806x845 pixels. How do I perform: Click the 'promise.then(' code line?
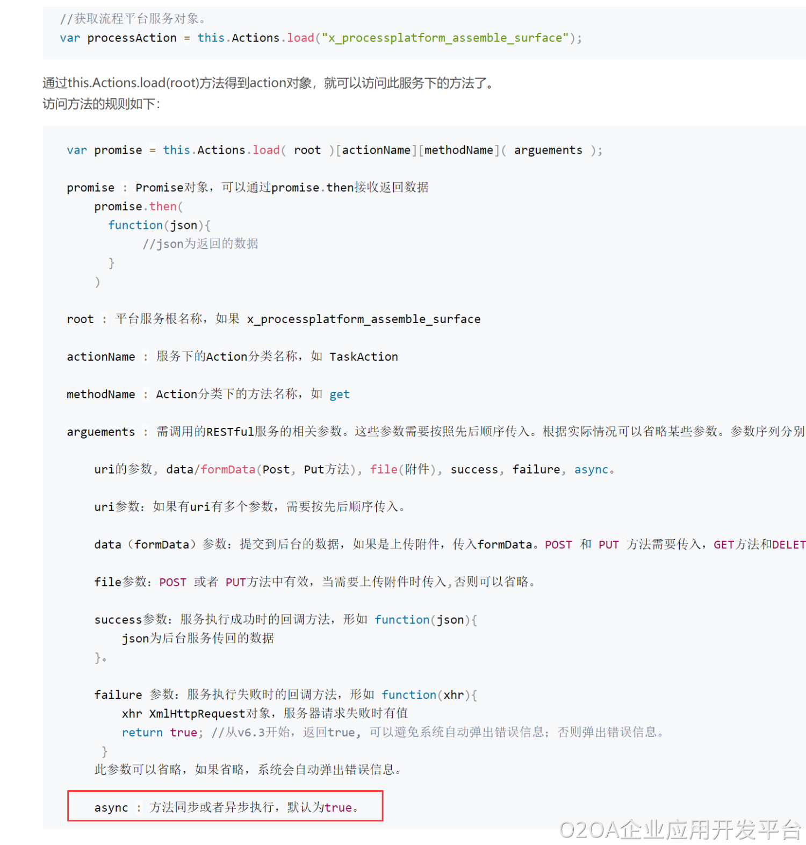138,206
